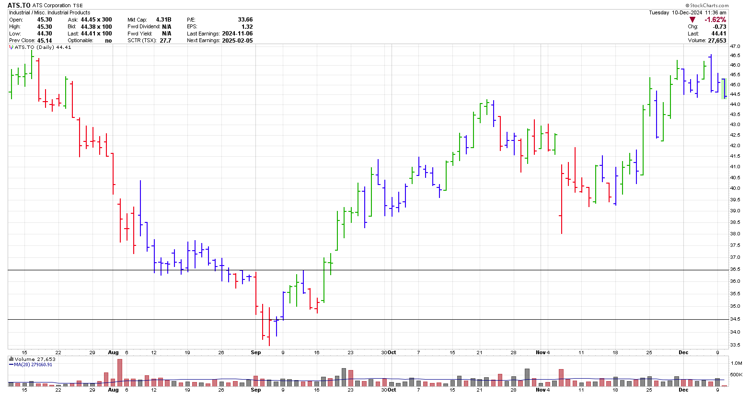Select the horizontal line at the 36.5 level
Screen dimensions: 750x394
coord(368,270)
